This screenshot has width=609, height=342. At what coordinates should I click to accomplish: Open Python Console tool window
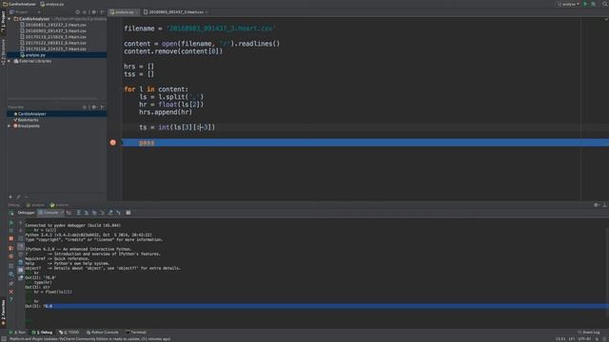click(102, 332)
